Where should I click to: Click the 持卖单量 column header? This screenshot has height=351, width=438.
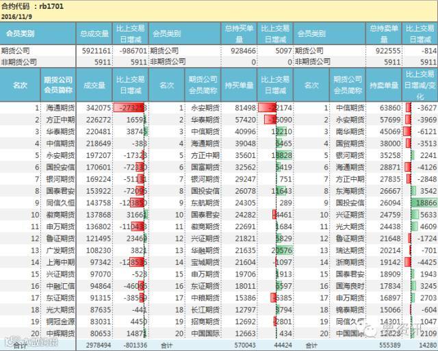click(384, 85)
